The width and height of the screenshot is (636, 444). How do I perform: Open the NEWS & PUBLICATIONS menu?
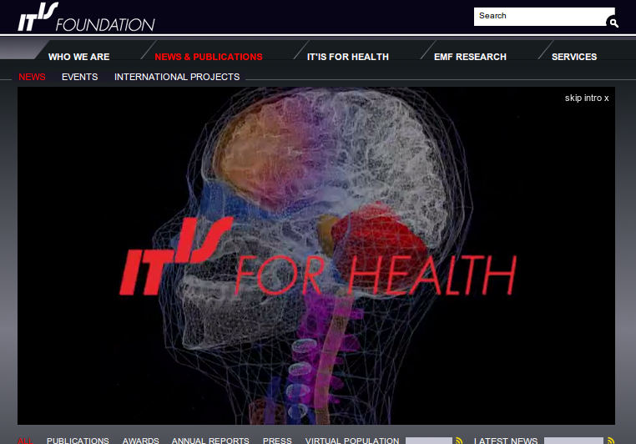(x=209, y=57)
